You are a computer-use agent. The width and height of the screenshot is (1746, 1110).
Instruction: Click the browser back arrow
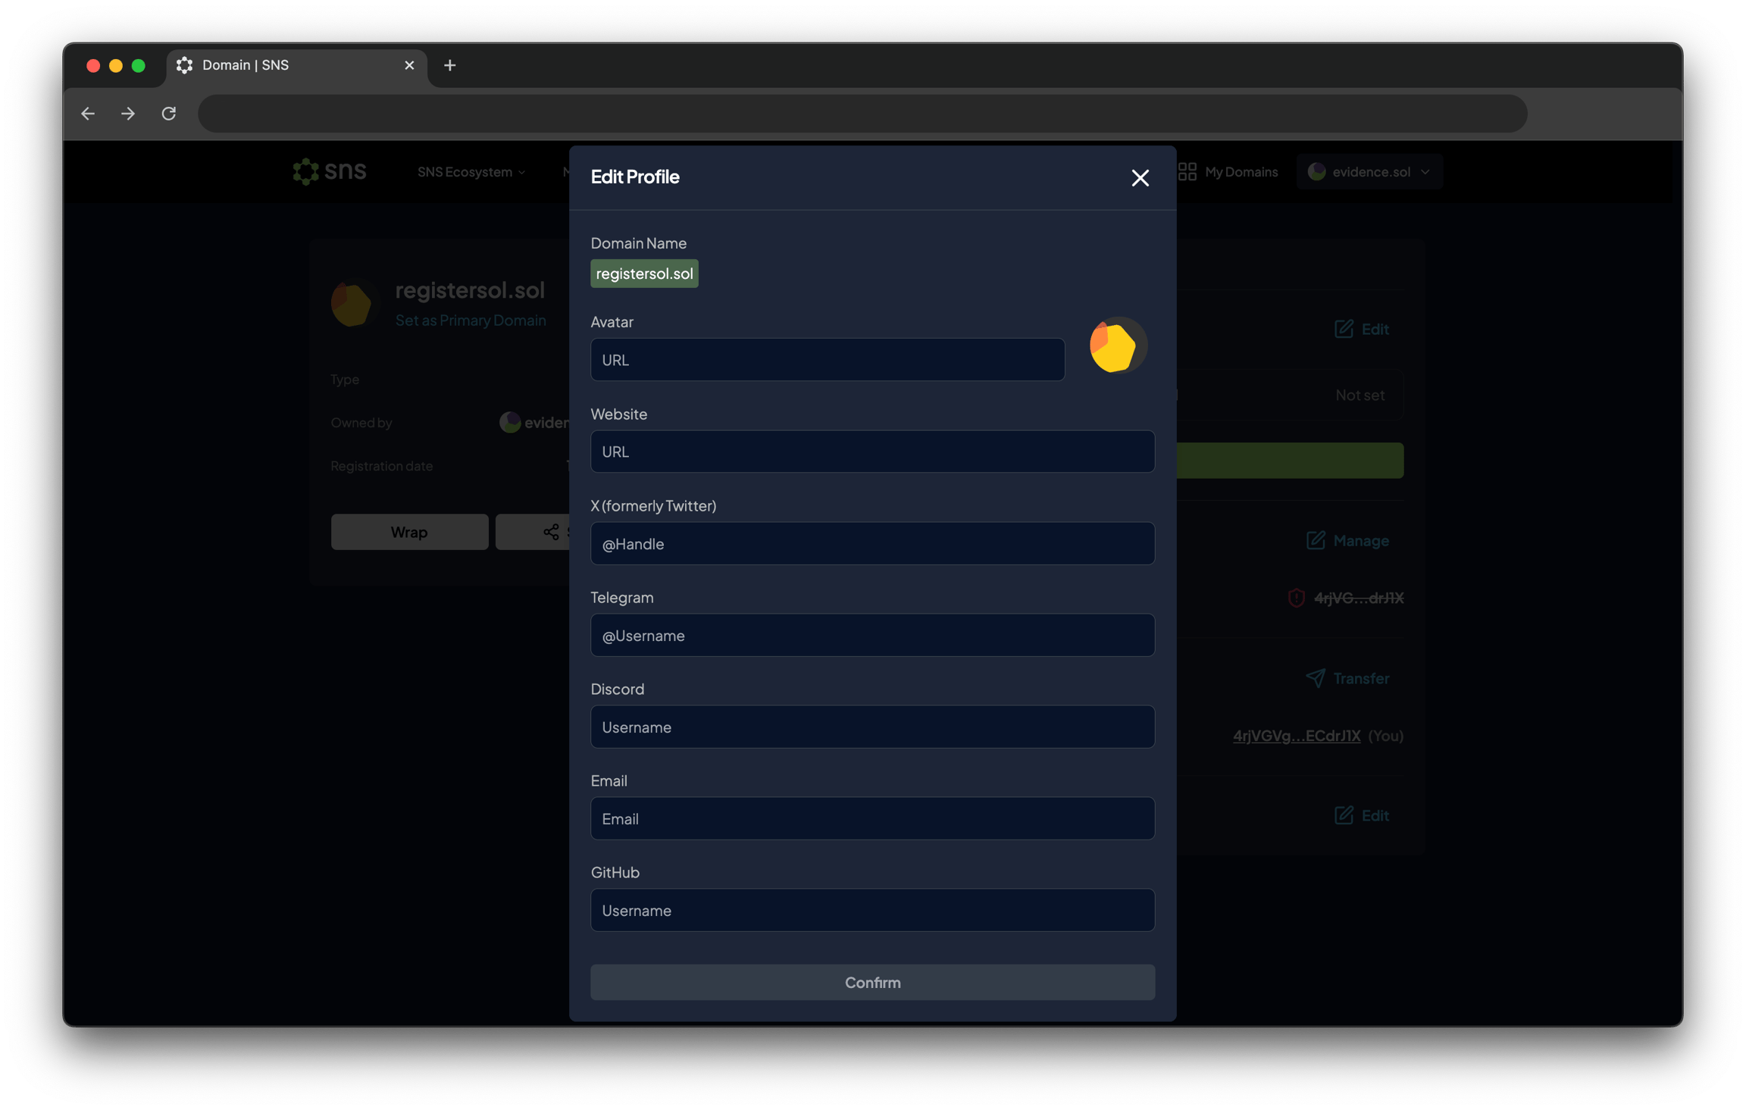[x=88, y=114]
